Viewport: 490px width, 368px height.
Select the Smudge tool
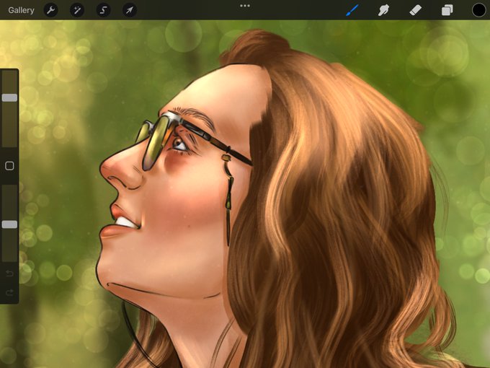tap(384, 10)
